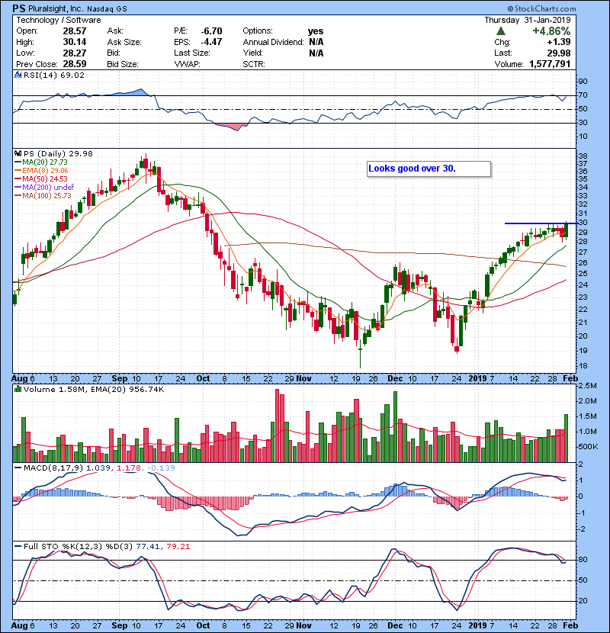
Task: Click the Last Size label
Action: pyautogui.click(x=191, y=53)
